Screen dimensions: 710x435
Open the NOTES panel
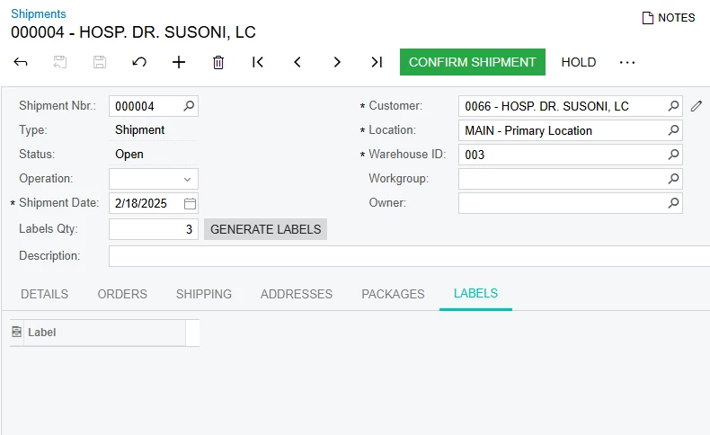point(669,18)
